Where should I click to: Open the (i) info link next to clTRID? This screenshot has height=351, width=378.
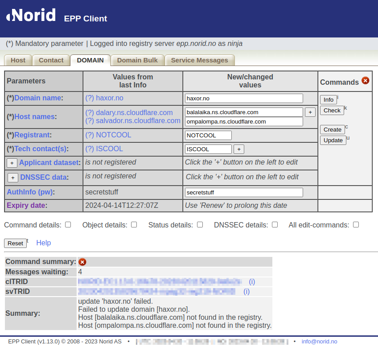252,282
